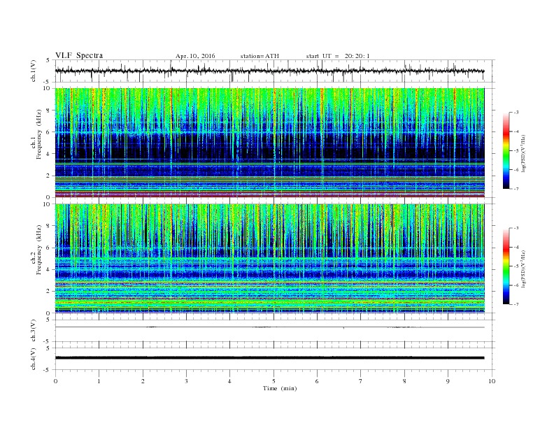
Task: Click the ch.2 "Frequency (kHz)" axis label
Action: [39, 249]
